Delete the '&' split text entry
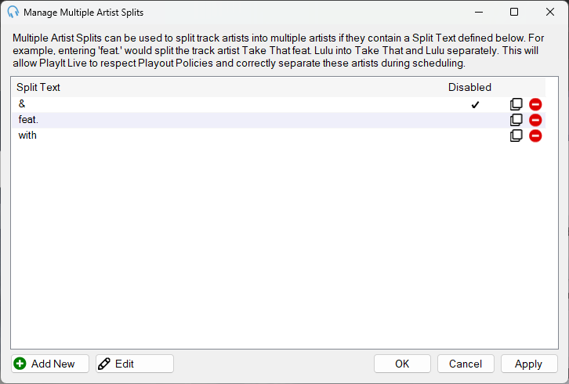Image resolution: width=569 pixels, height=384 pixels. coord(535,104)
